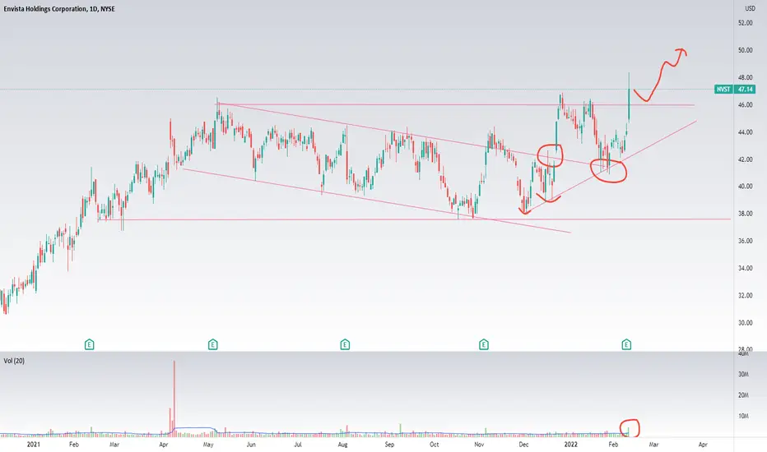
Task: Click the 48.00 price axis label
Action: tap(746, 77)
